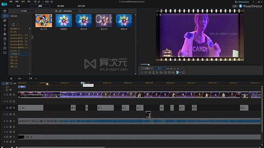This screenshot has height=148, width=264.
Task: Click the redo arrow in top toolbar
Action: tap(43, 2)
